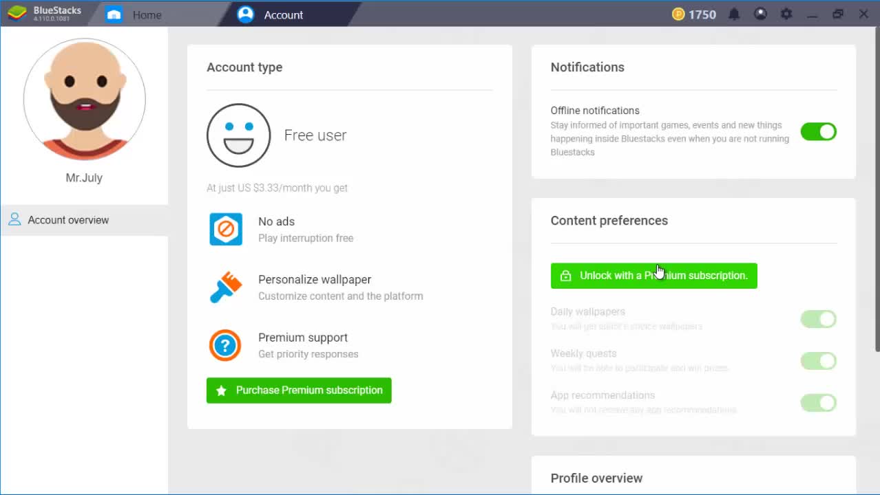Click Purchase Premium subscription button

tap(299, 390)
